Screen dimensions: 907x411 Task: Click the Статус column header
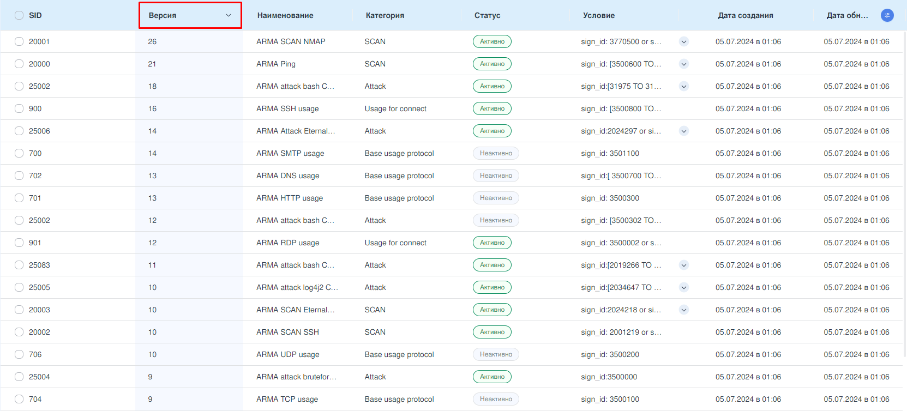click(x=487, y=15)
